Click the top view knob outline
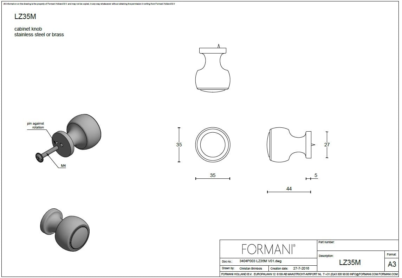 (x=213, y=70)
